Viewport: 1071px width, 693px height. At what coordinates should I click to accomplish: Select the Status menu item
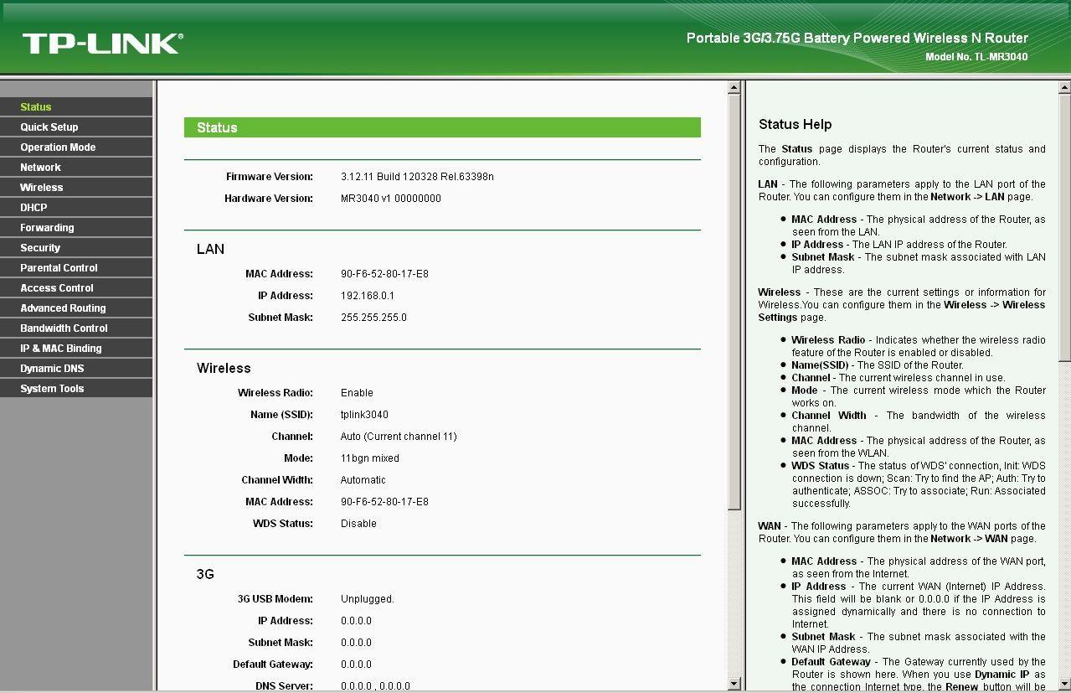point(36,107)
